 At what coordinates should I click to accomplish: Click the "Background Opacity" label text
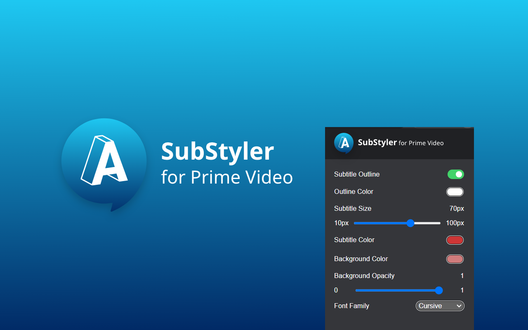point(364,276)
